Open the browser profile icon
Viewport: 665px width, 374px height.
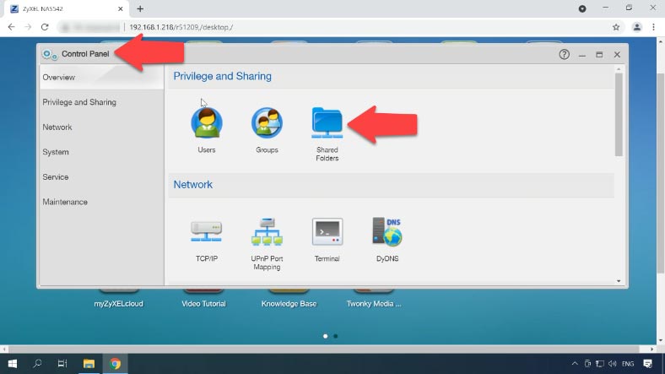[x=637, y=27]
